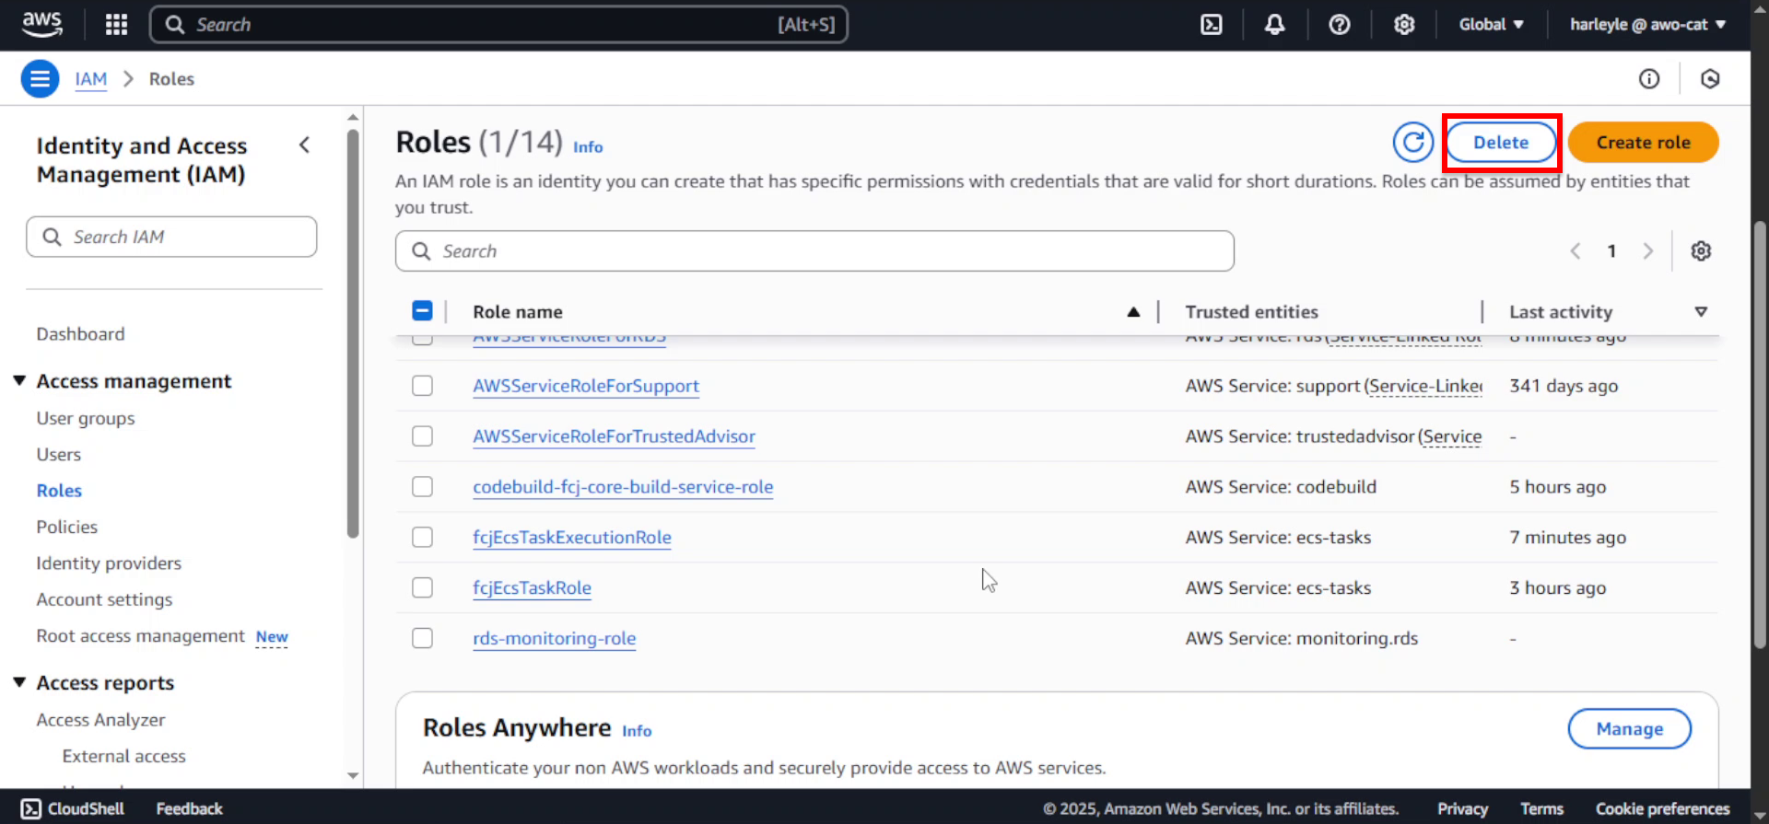The width and height of the screenshot is (1769, 824).
Task: Open the hexagon clock icon near breadcrumb
Action: 1710,79
